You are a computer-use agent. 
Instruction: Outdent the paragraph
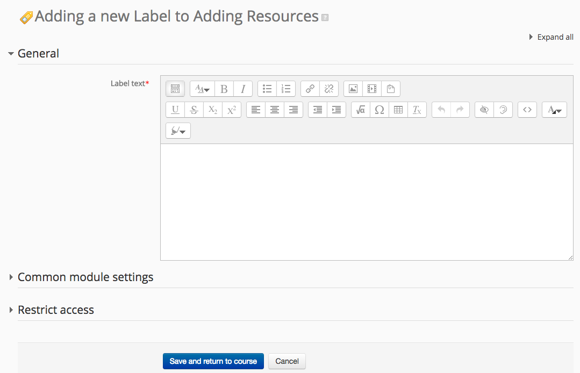coord(317,110)
